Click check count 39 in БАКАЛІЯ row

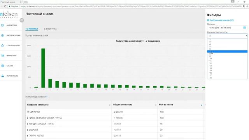coord(161,130)
